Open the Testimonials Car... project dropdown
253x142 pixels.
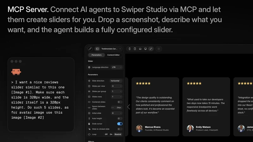coord(111,49)
